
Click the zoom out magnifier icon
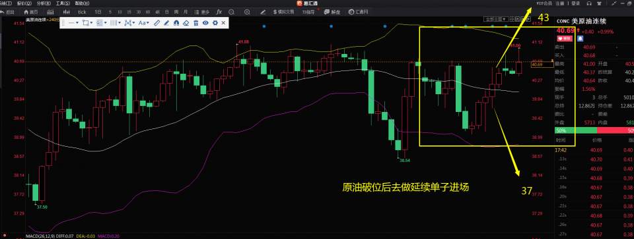click(231, 12)
